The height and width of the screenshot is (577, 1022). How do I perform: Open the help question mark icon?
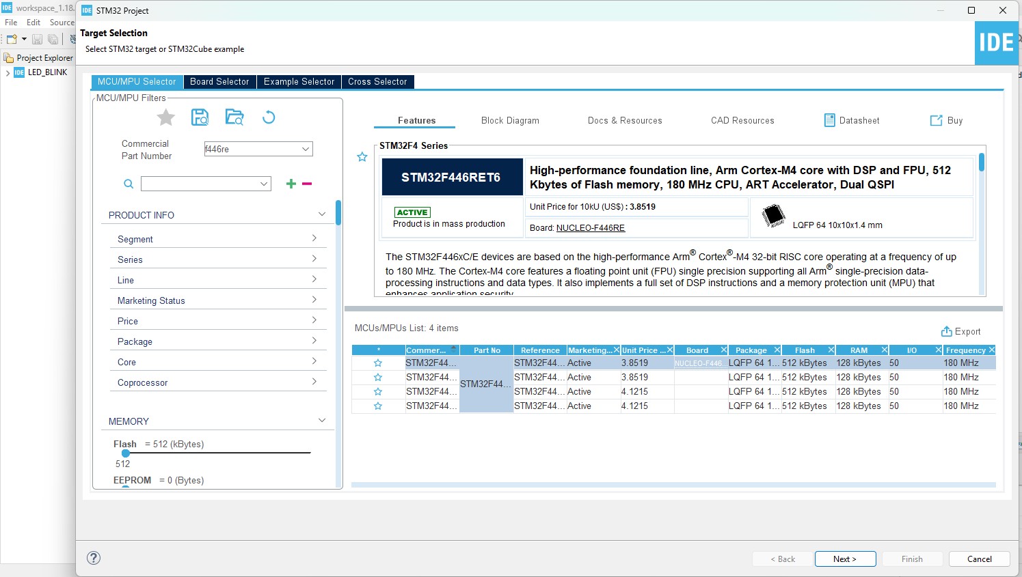94,558
